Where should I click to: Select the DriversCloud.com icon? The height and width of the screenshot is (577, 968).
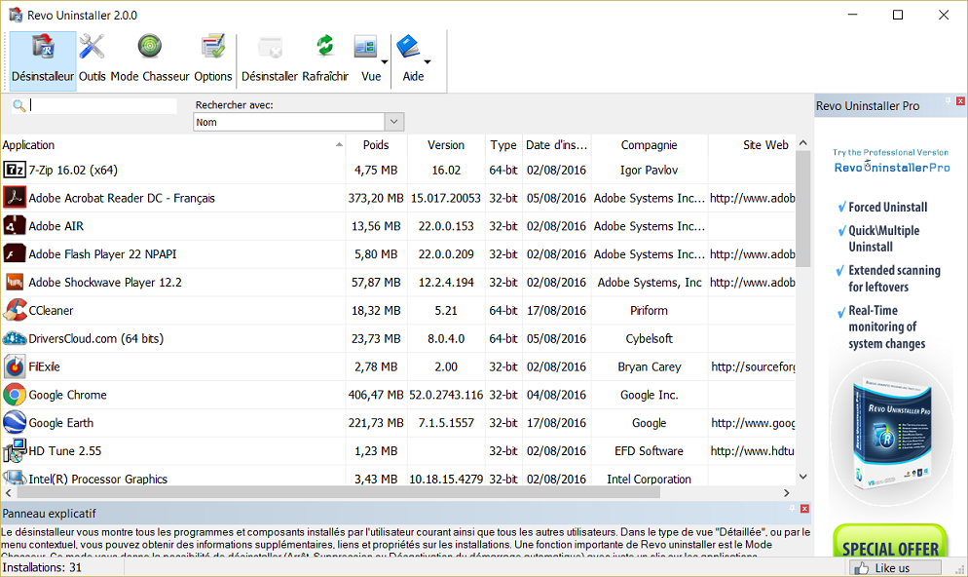click(15, 338)
